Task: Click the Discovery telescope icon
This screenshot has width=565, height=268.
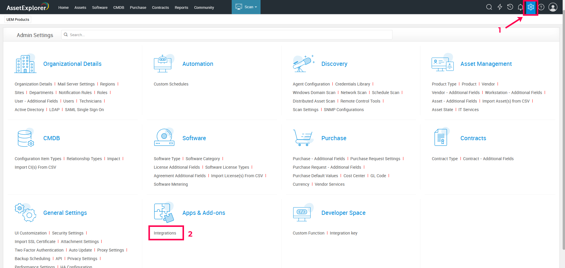Action: 304,63
